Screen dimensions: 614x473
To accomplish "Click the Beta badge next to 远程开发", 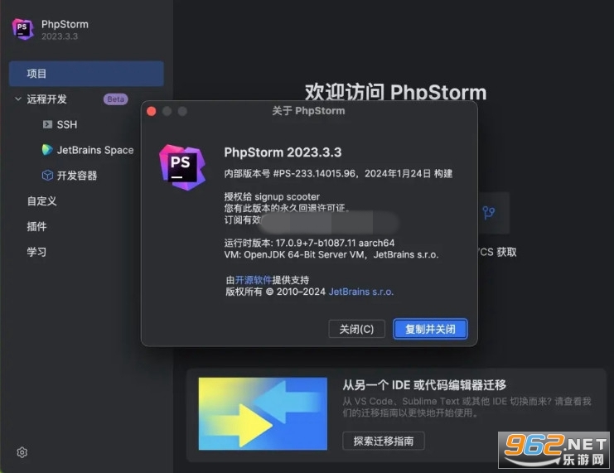I will coord(115,99).
